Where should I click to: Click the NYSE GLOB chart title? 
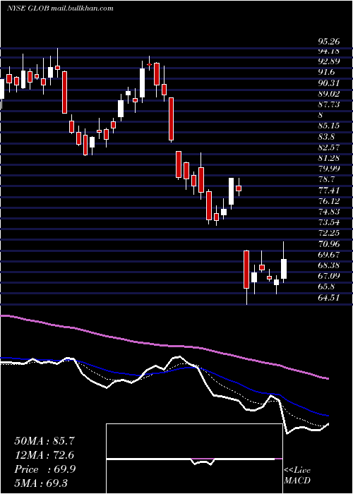28,8
